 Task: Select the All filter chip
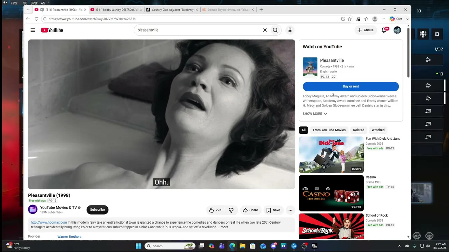303,130
